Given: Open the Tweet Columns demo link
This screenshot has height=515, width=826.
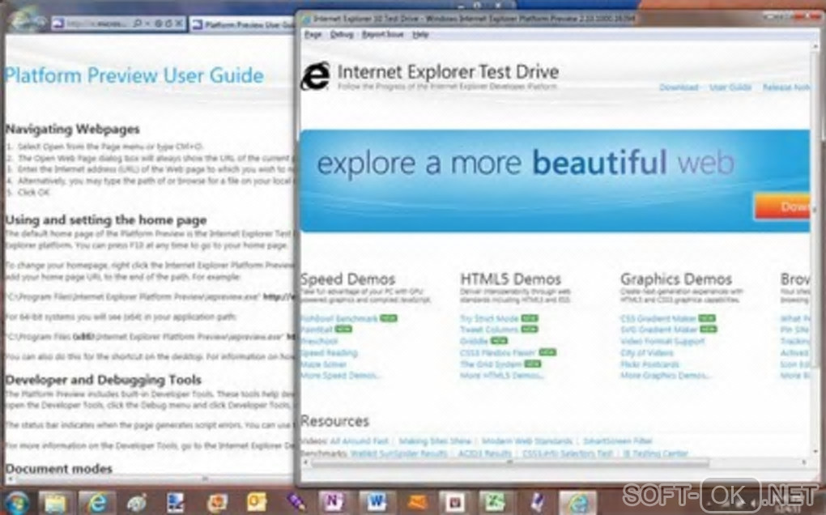Looking at the screenshot, I should pos(489,330).
